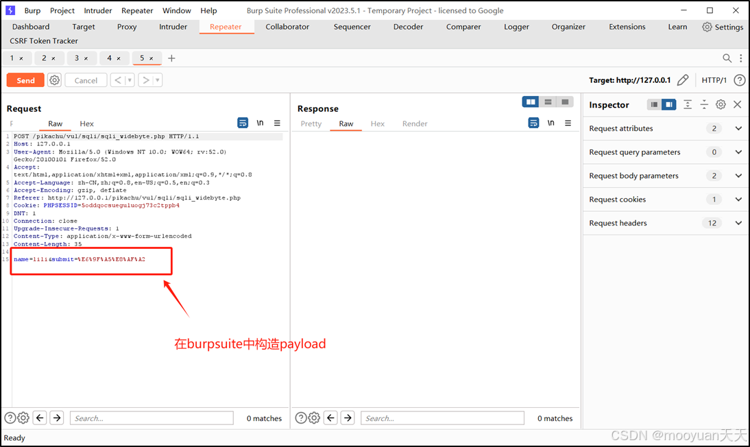Dock Inspector with left layout icon
The height and width of the screenshot is (447, 750).
pos(654,104)
